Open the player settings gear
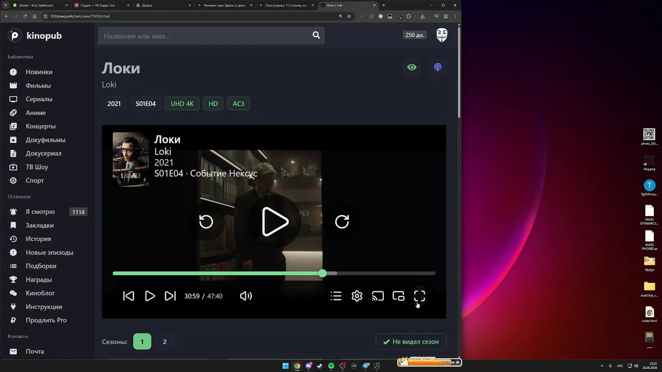This screenshot has height=372, width=662. pyautogui.click(x=357, y=296)
